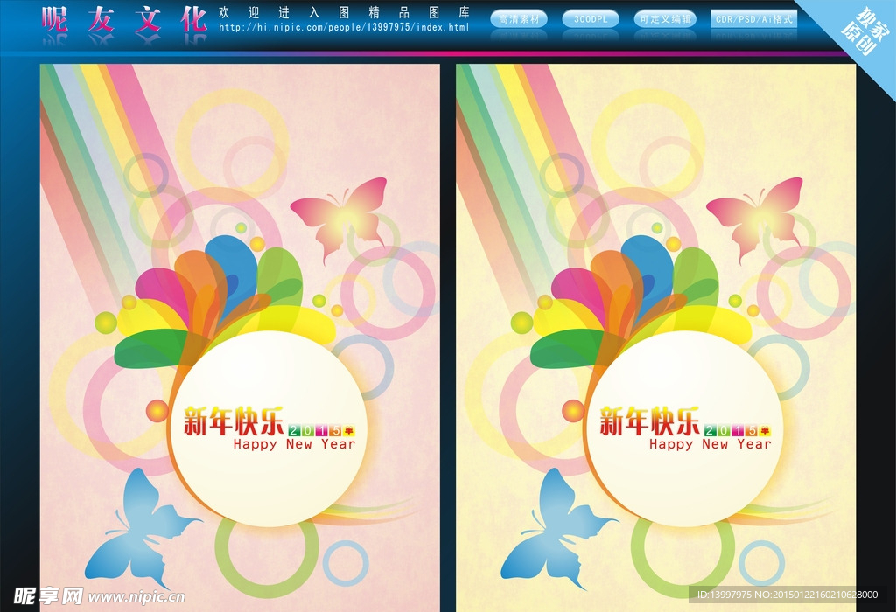Click Happy New Year text on right poster
Viewport: 896px width, 612px height.
click(710, 444)
